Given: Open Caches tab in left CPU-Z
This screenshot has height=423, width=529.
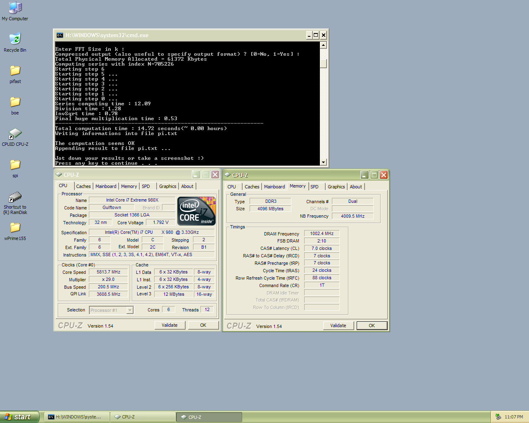Looking at the screenshot, I should 83,186.
